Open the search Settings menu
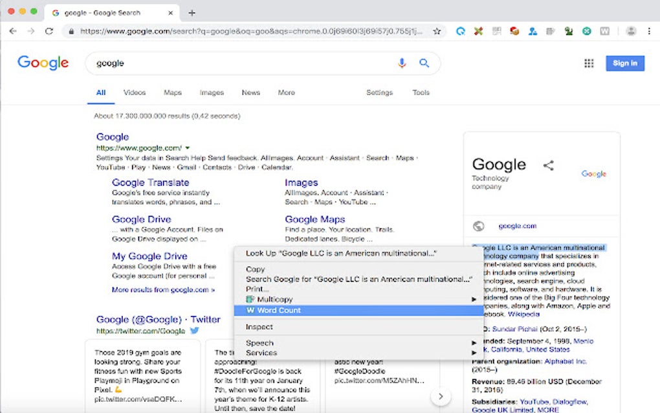The height and width of the screenshot is (413, 660). [x=379, y=93]
